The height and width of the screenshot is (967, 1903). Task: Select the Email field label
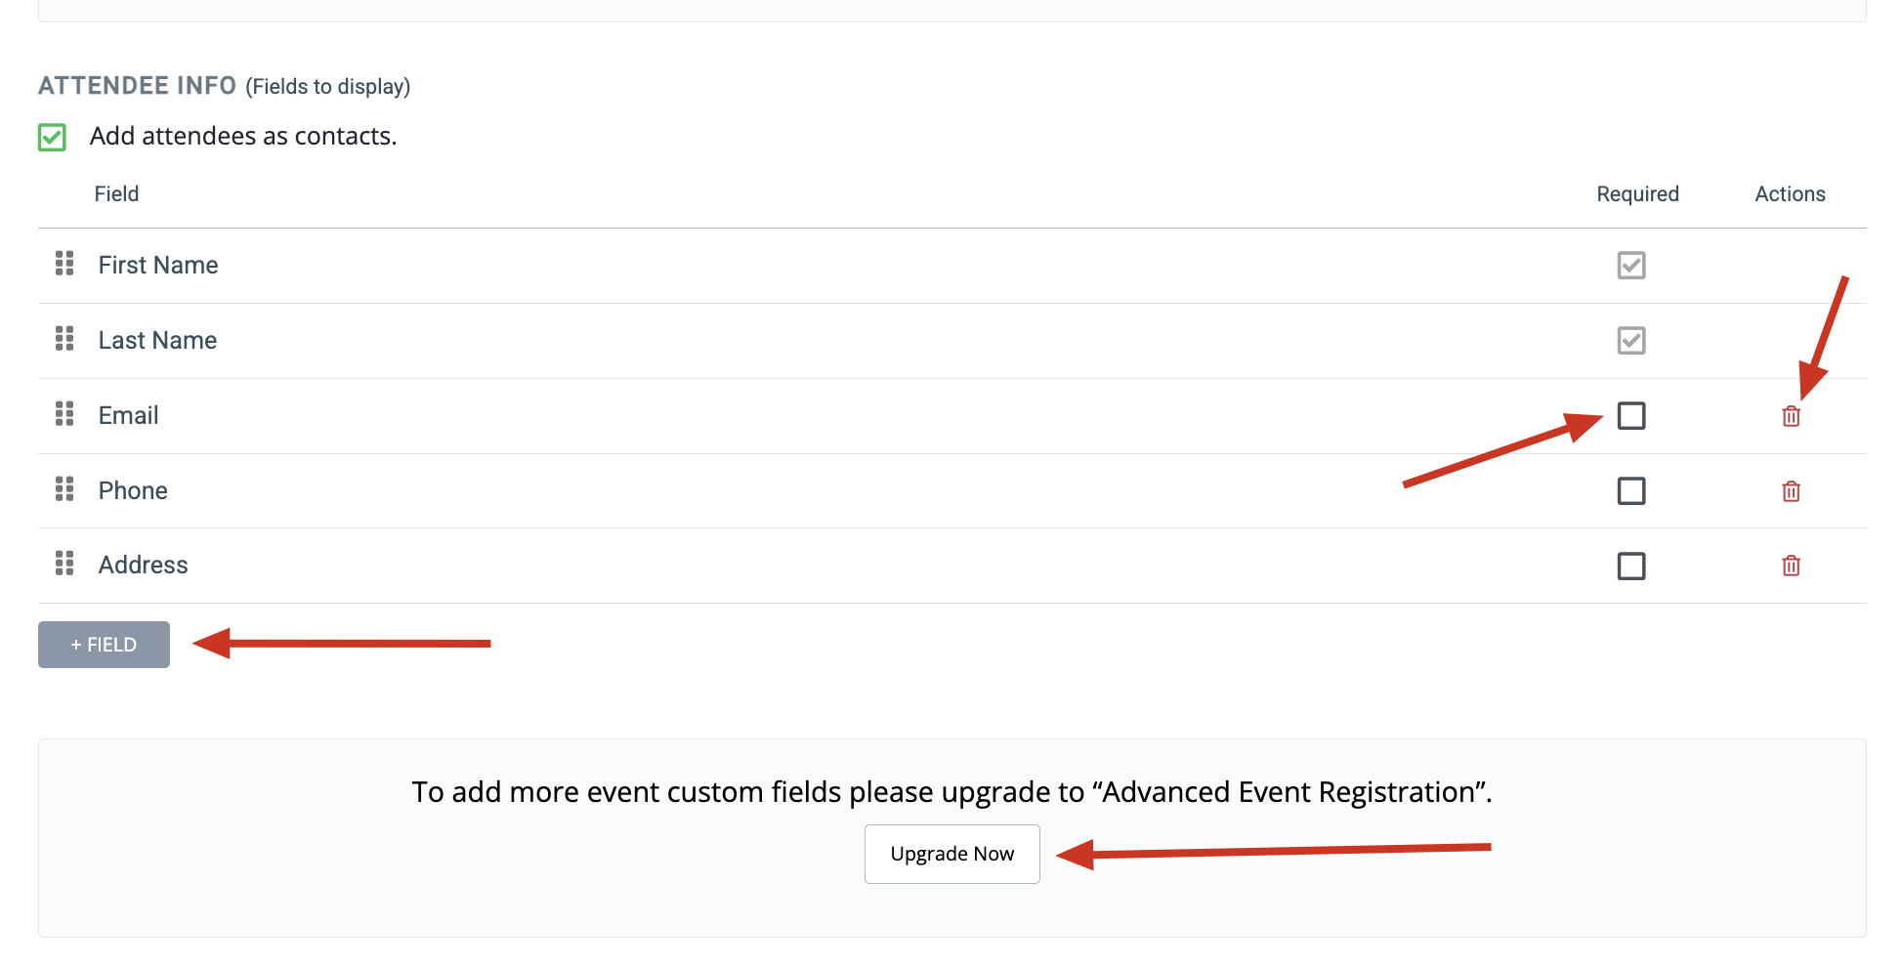pyautogui.click(x=128, y=415)
